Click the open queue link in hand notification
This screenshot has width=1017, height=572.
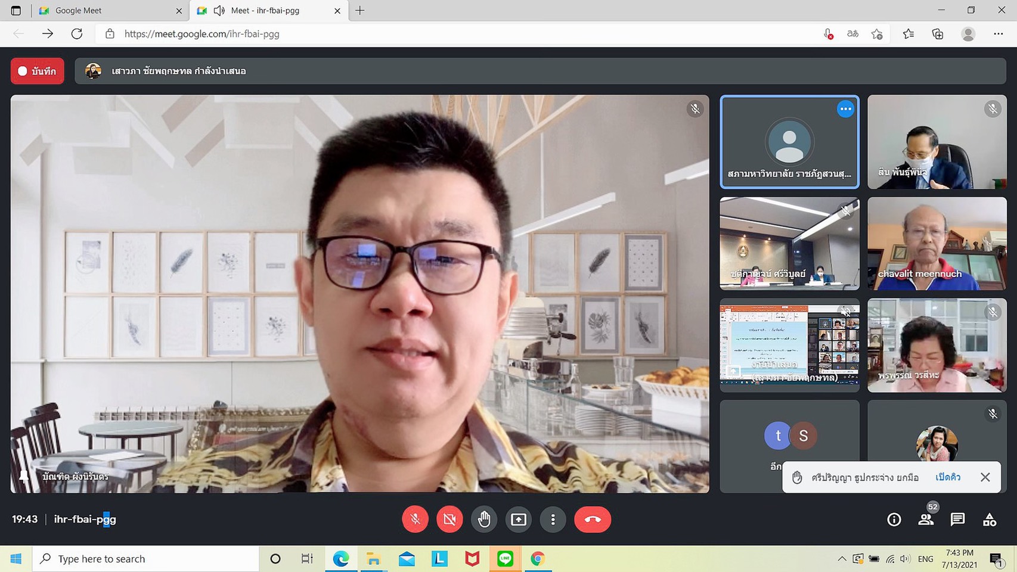[x=947, y=477]
